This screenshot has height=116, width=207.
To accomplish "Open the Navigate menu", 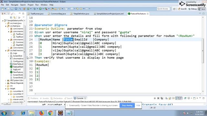I will (x=15, y=5).
